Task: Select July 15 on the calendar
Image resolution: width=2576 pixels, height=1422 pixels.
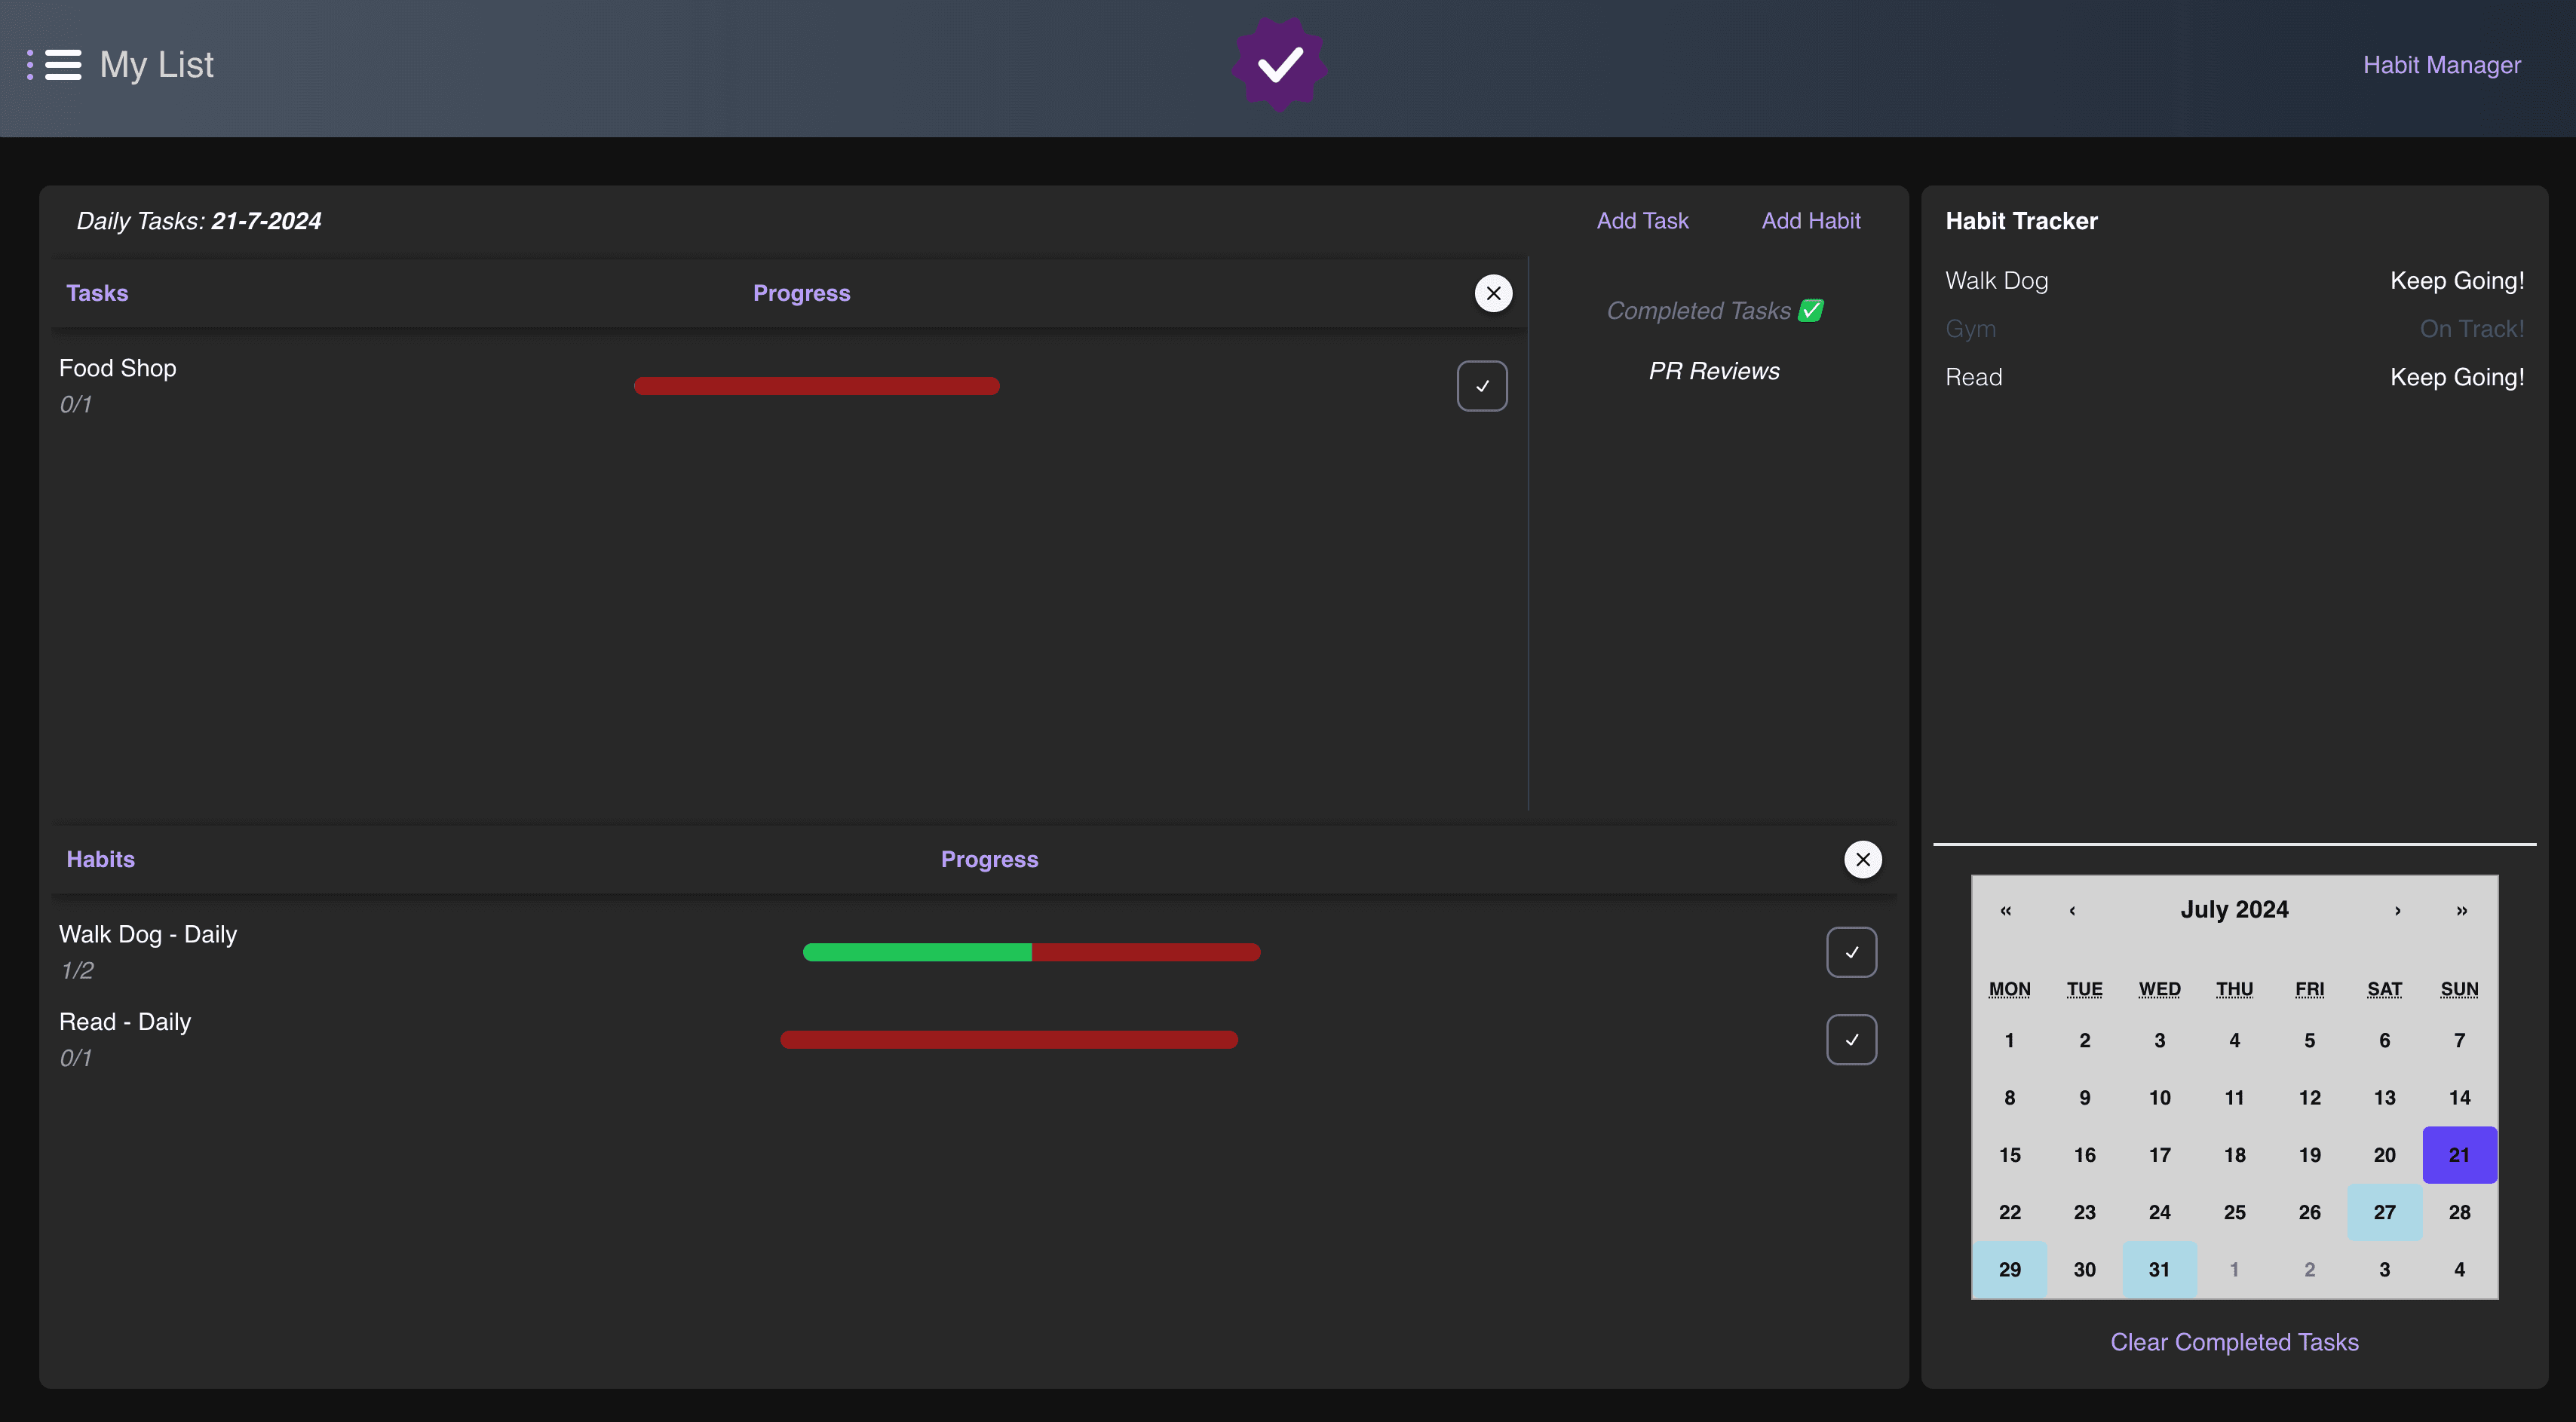Action: point(2009,1155)
